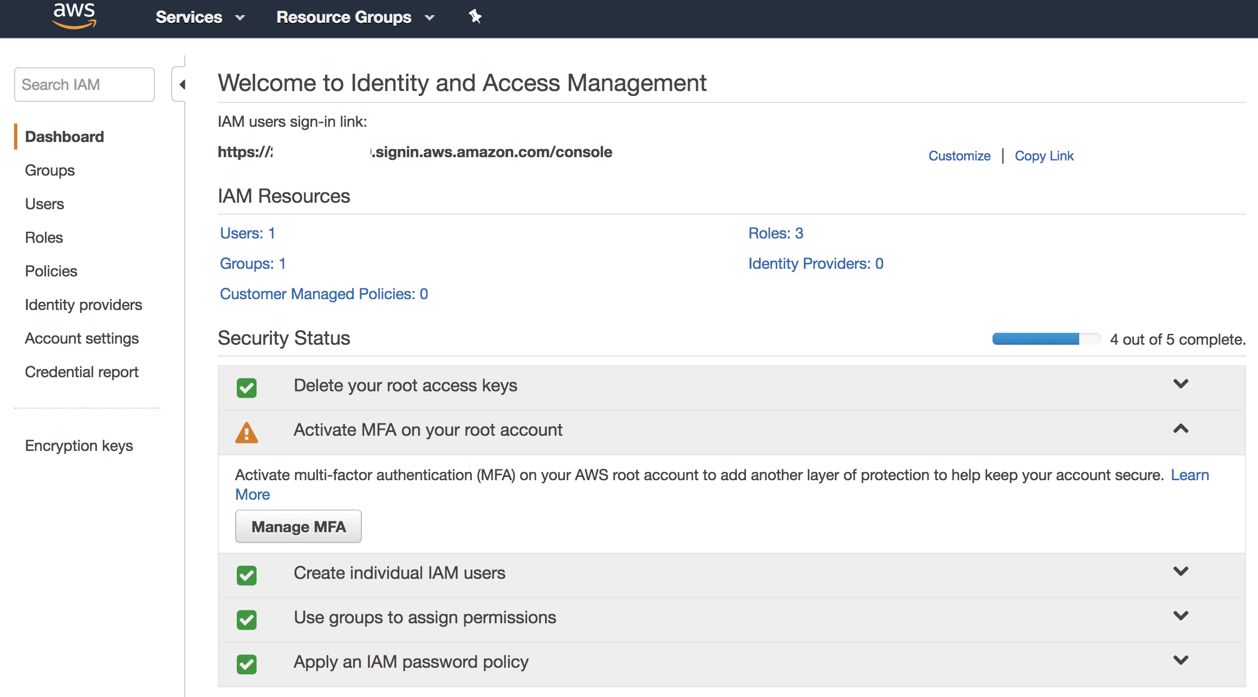
Task: Click green checkmark beside Use groups to assign permissions
Action: 247,619
